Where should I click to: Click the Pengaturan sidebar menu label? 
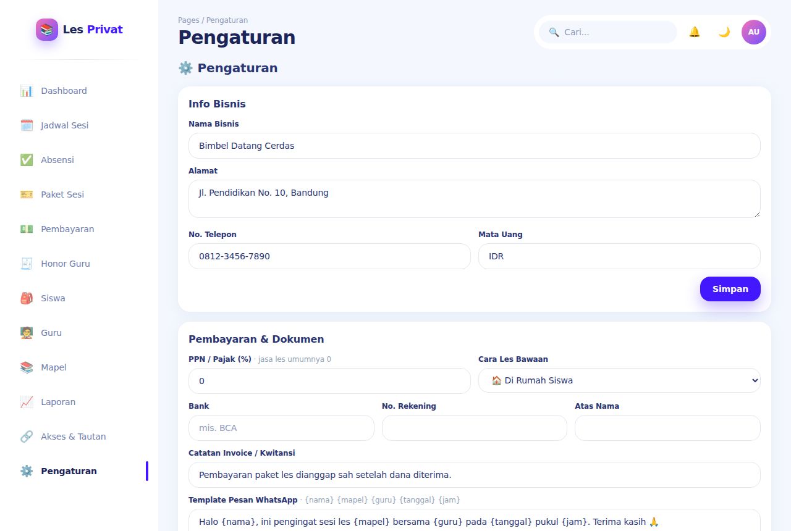pyautogui.click(x=69, y=471)
